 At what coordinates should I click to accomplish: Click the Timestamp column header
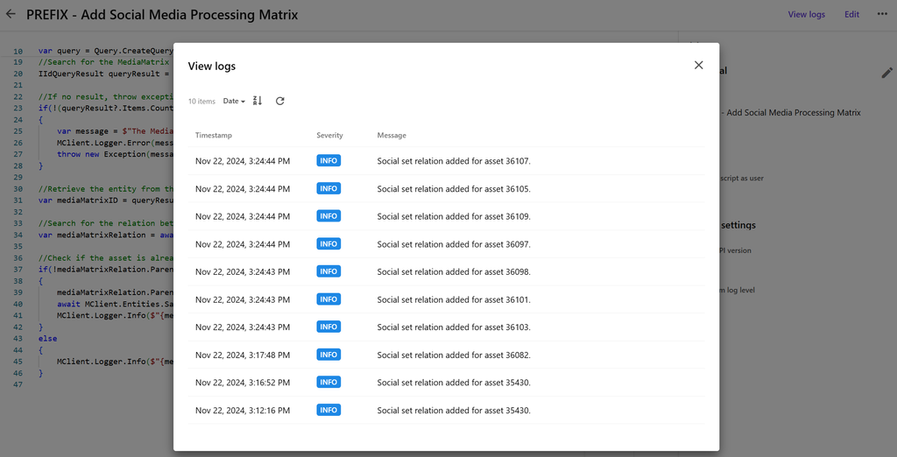(214, 136)
